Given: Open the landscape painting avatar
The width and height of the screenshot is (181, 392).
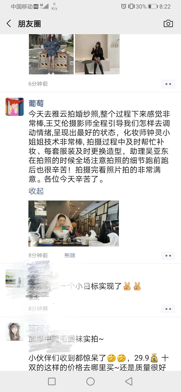Looking at the screenshot, I should click(x=15, y=278).
